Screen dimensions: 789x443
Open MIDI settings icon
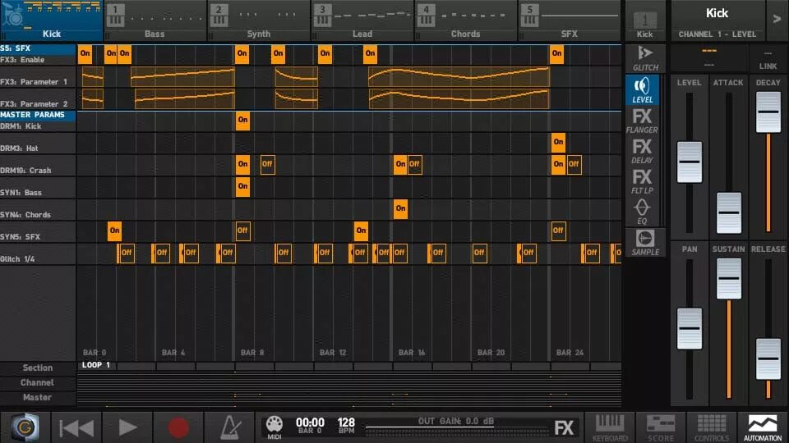click(x=275, y=427)
